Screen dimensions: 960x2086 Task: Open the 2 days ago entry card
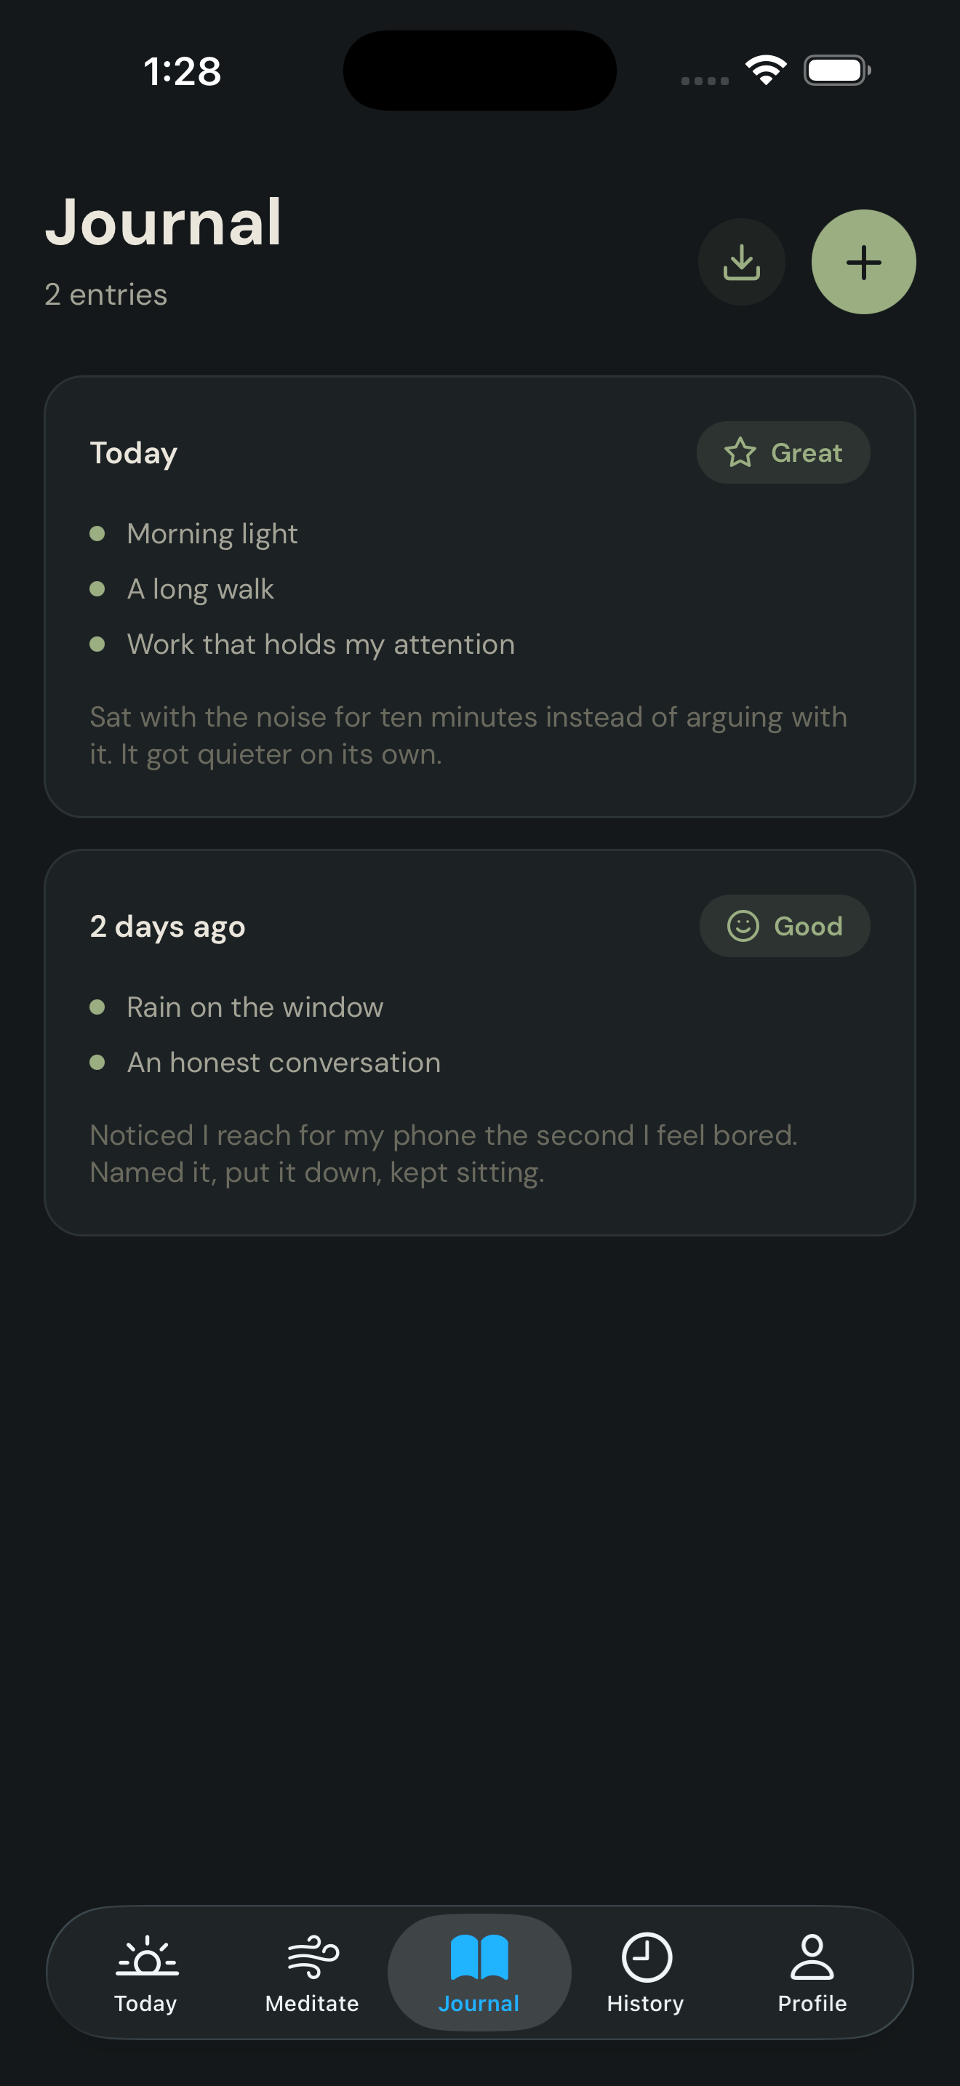pyautogui.click(x=479, y=1042)
